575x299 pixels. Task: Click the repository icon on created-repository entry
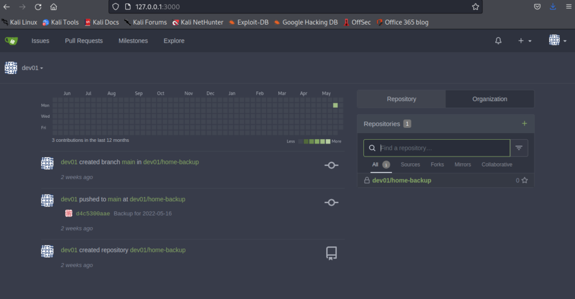click(331, 253)
